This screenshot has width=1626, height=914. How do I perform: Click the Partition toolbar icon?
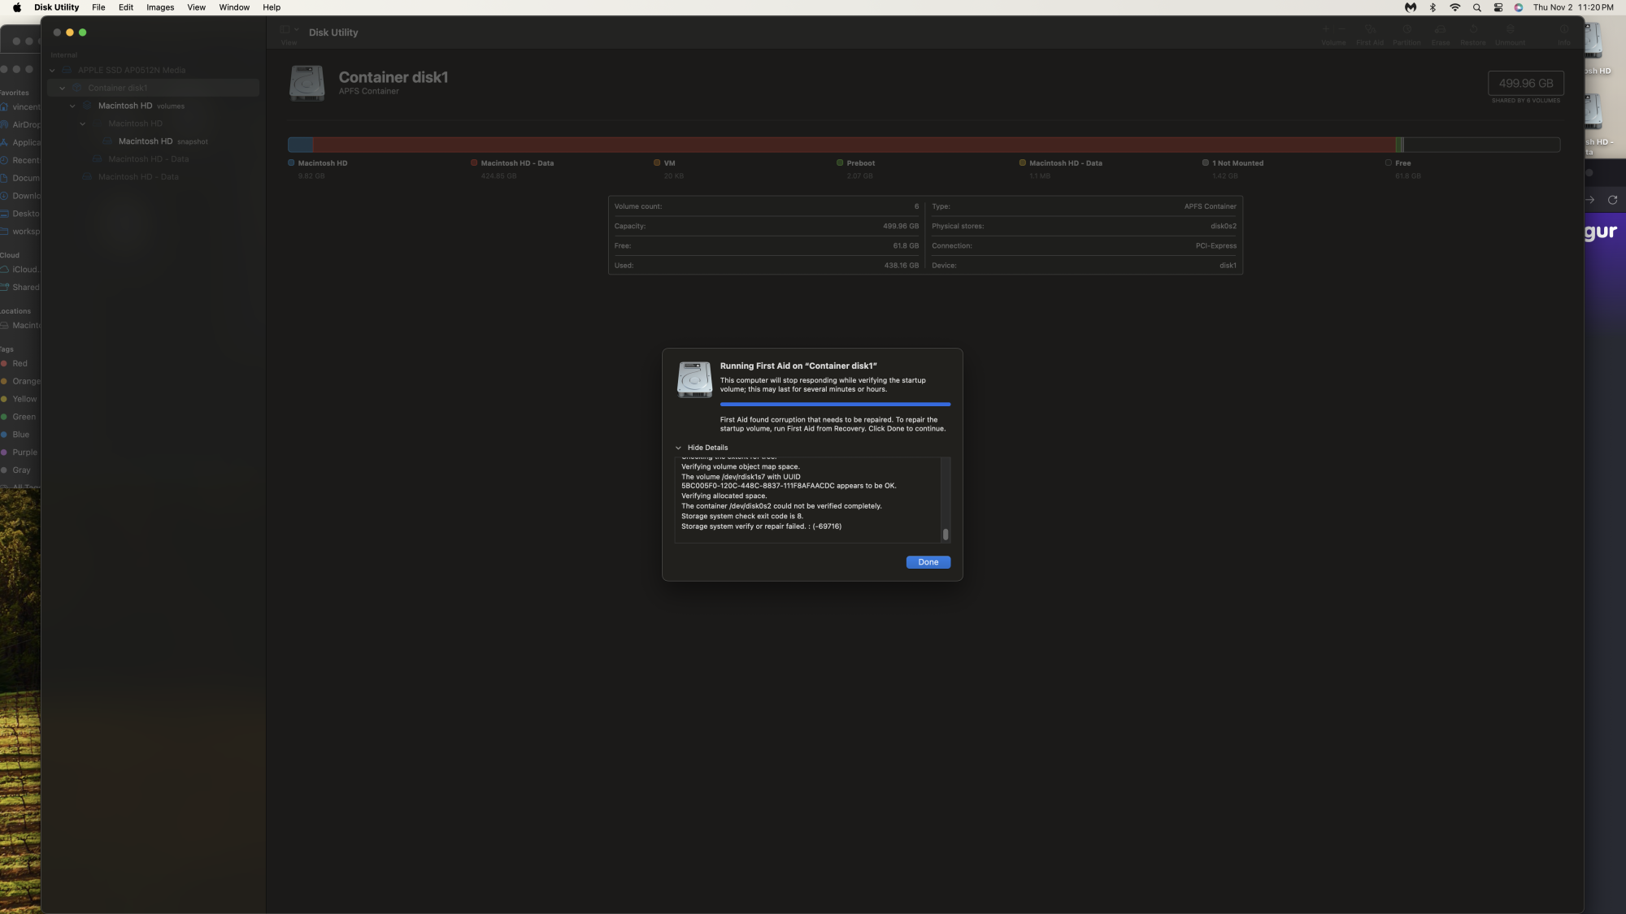tap(1406, 30)
